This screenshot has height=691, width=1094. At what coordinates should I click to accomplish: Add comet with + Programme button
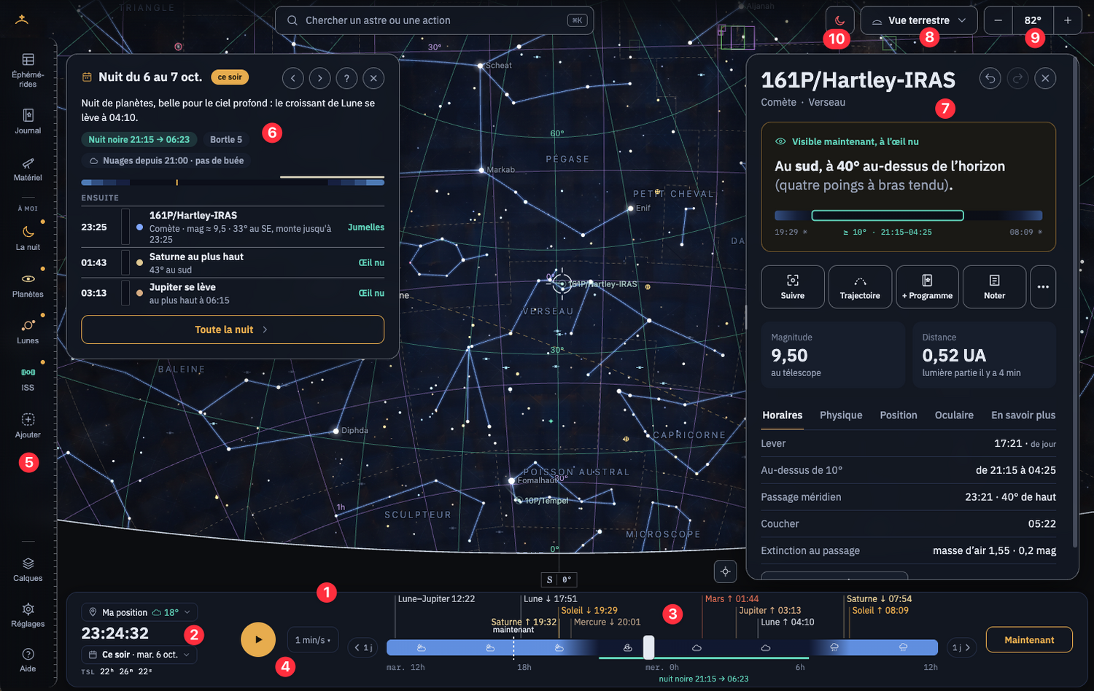927,287
